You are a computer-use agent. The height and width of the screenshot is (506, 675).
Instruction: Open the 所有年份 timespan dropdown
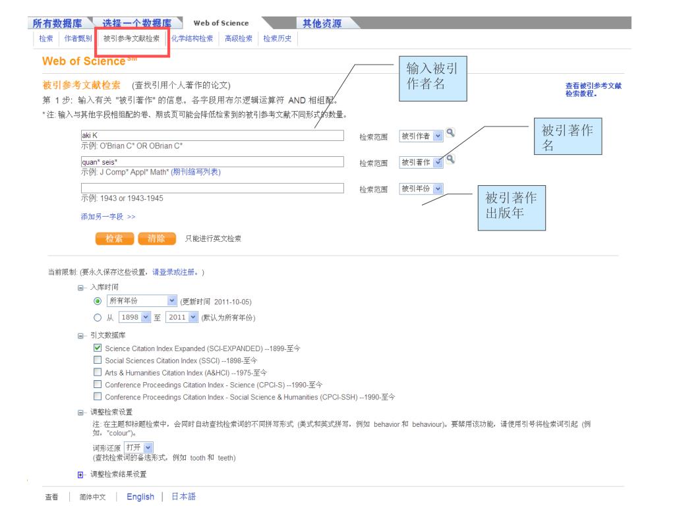tap(142, 300)
